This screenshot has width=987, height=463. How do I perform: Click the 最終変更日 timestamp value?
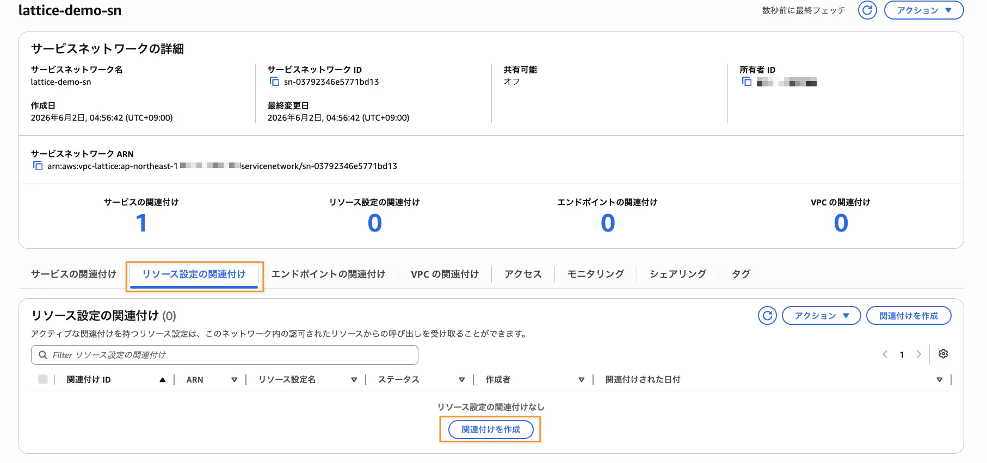[x=338, y=117]
